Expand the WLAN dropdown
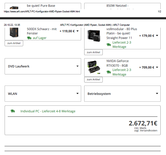The width and height of the screenshot is (166, 155). point(43,93)
